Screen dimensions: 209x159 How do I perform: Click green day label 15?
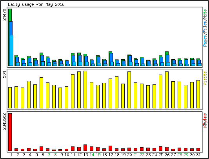coord(98,155)
